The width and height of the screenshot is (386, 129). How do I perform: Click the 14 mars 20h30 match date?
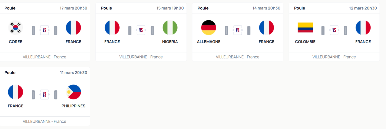click(266, 8)
